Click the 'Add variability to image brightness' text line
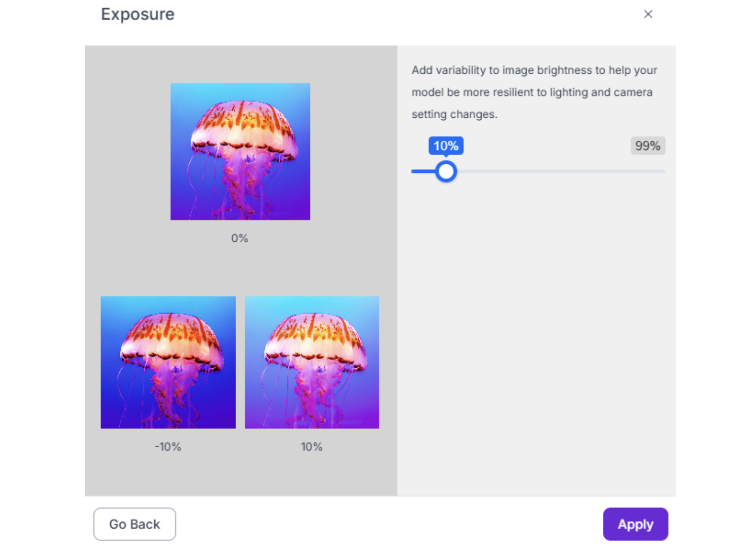Screen dimensions: 742x550 click(x=534, y=70)
